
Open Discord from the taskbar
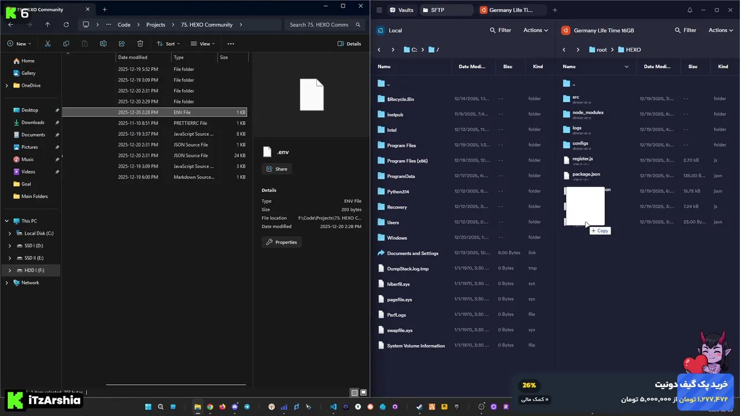click(x=235, y=407)
